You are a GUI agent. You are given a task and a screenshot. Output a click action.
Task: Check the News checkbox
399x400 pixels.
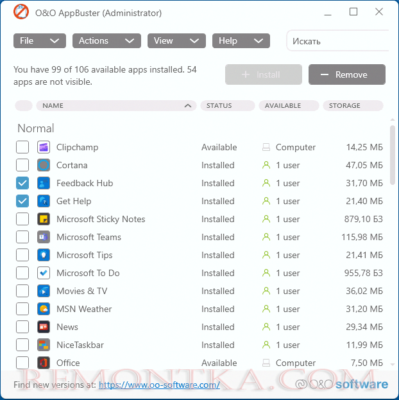(22, 327)
